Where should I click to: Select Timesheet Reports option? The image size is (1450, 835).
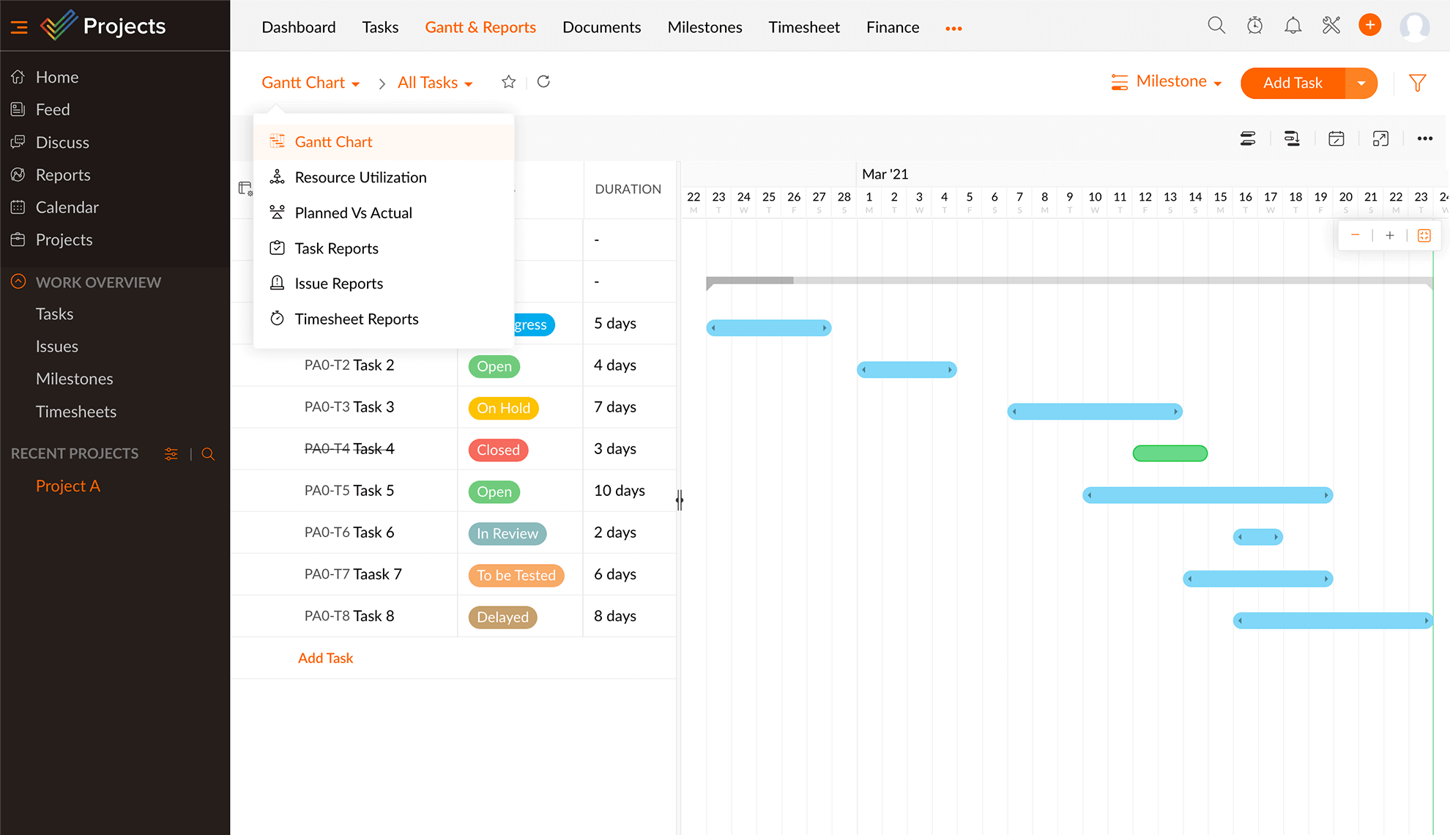[357, 318]
